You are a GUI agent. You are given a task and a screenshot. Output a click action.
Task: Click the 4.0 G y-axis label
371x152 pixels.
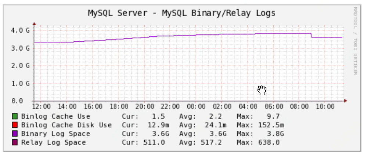[x=20, y=30]
